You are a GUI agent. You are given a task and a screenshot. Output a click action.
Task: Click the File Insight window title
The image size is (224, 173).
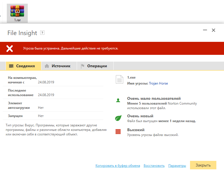click(x=22, y=33)
